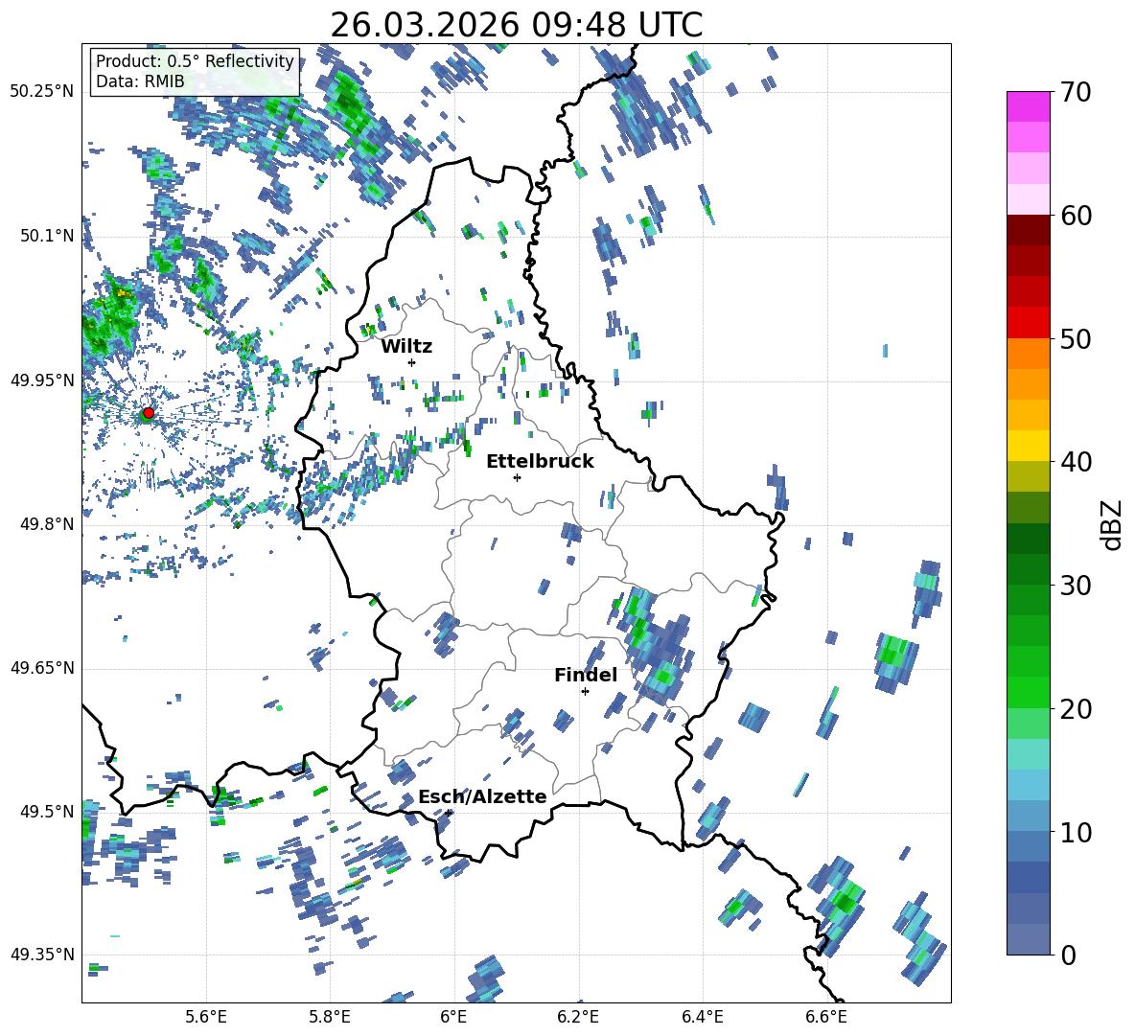This screenshot has width=1135, height=1036.
Task: Click the Esch/Alzette city label
Action: tap(482, 797)
